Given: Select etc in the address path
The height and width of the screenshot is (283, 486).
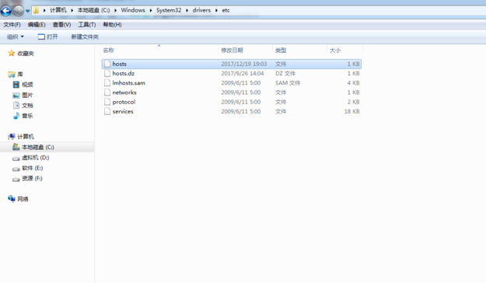Looking at the screenshot, I should pos(226,10).
